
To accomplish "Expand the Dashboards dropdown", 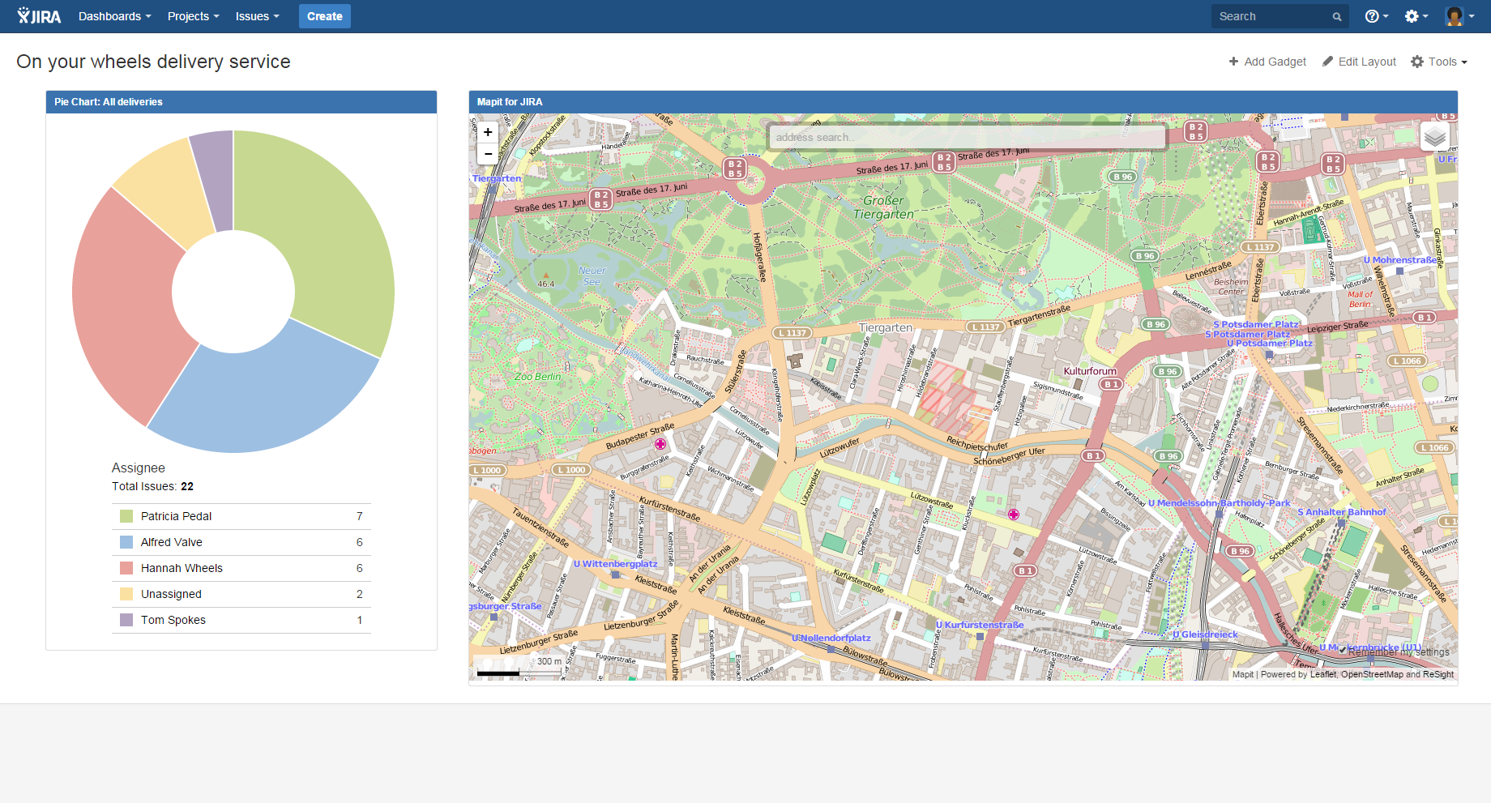I will coord(114,16).
